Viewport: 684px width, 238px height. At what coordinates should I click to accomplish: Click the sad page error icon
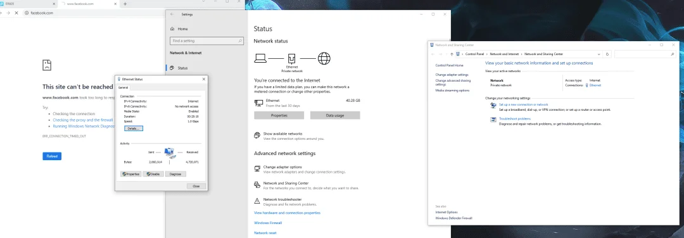47,65
